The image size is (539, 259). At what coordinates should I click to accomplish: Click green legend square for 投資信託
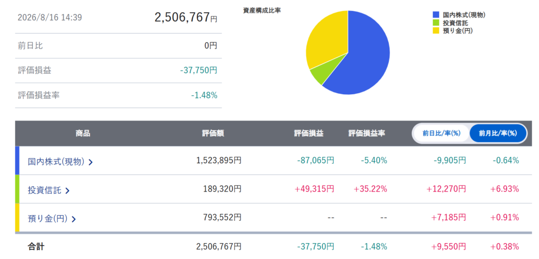click(436, 23)
